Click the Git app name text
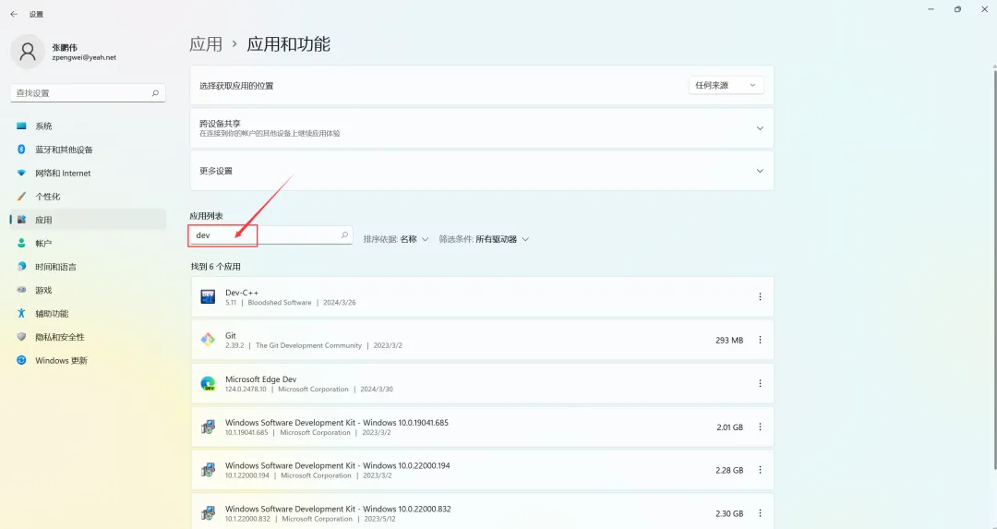This screenshot has width=997, height=529. point(230,336)
